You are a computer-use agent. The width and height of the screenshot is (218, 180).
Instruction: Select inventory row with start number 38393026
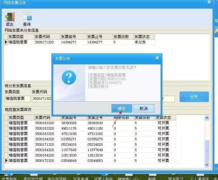[90, 123]
